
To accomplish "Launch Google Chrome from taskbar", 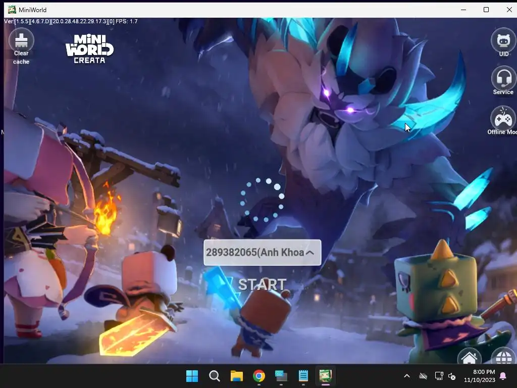I will coord(259,376).
